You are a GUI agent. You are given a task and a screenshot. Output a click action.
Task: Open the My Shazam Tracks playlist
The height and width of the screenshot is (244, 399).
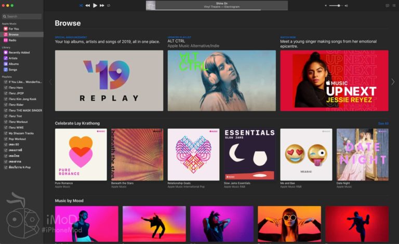click(22, 133)
